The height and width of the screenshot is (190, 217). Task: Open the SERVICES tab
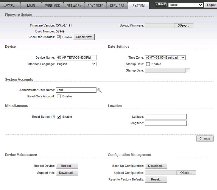click(x=117, y=6)
